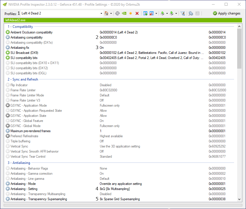Click the scan modified profiles magnifier icon
The image size is (246, 209).
tap(191, 13)
